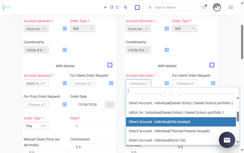Select Direct Account Individual(Thomas Kwame Acquah) option
This screenshot has width=244, height=153.
181,131
